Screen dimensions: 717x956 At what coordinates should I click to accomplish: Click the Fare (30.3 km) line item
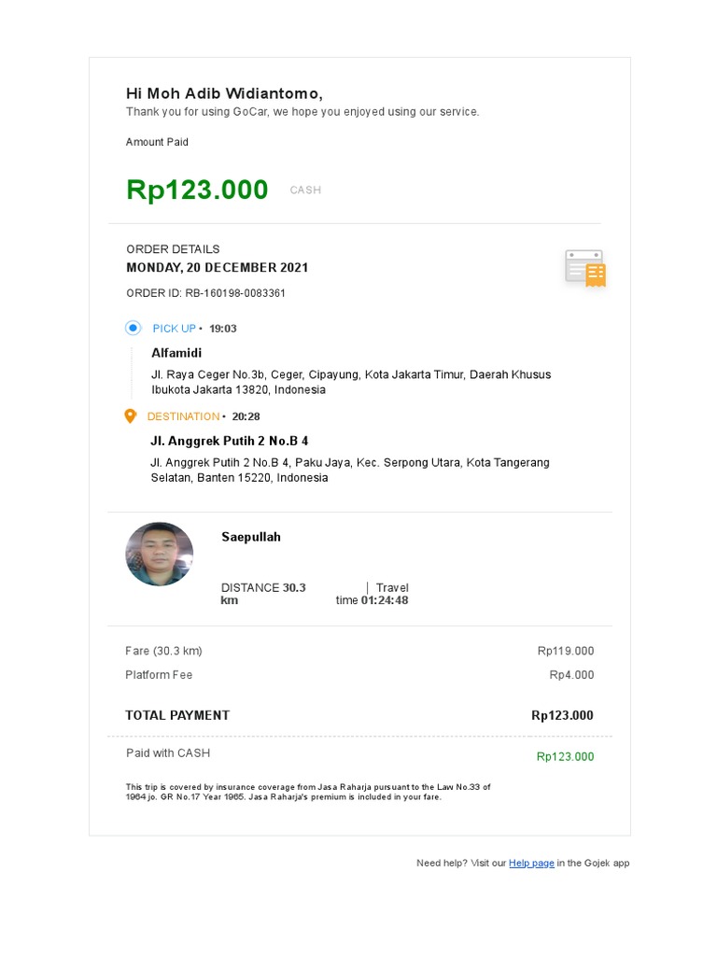pyautogui.click(x=163, y=651)
